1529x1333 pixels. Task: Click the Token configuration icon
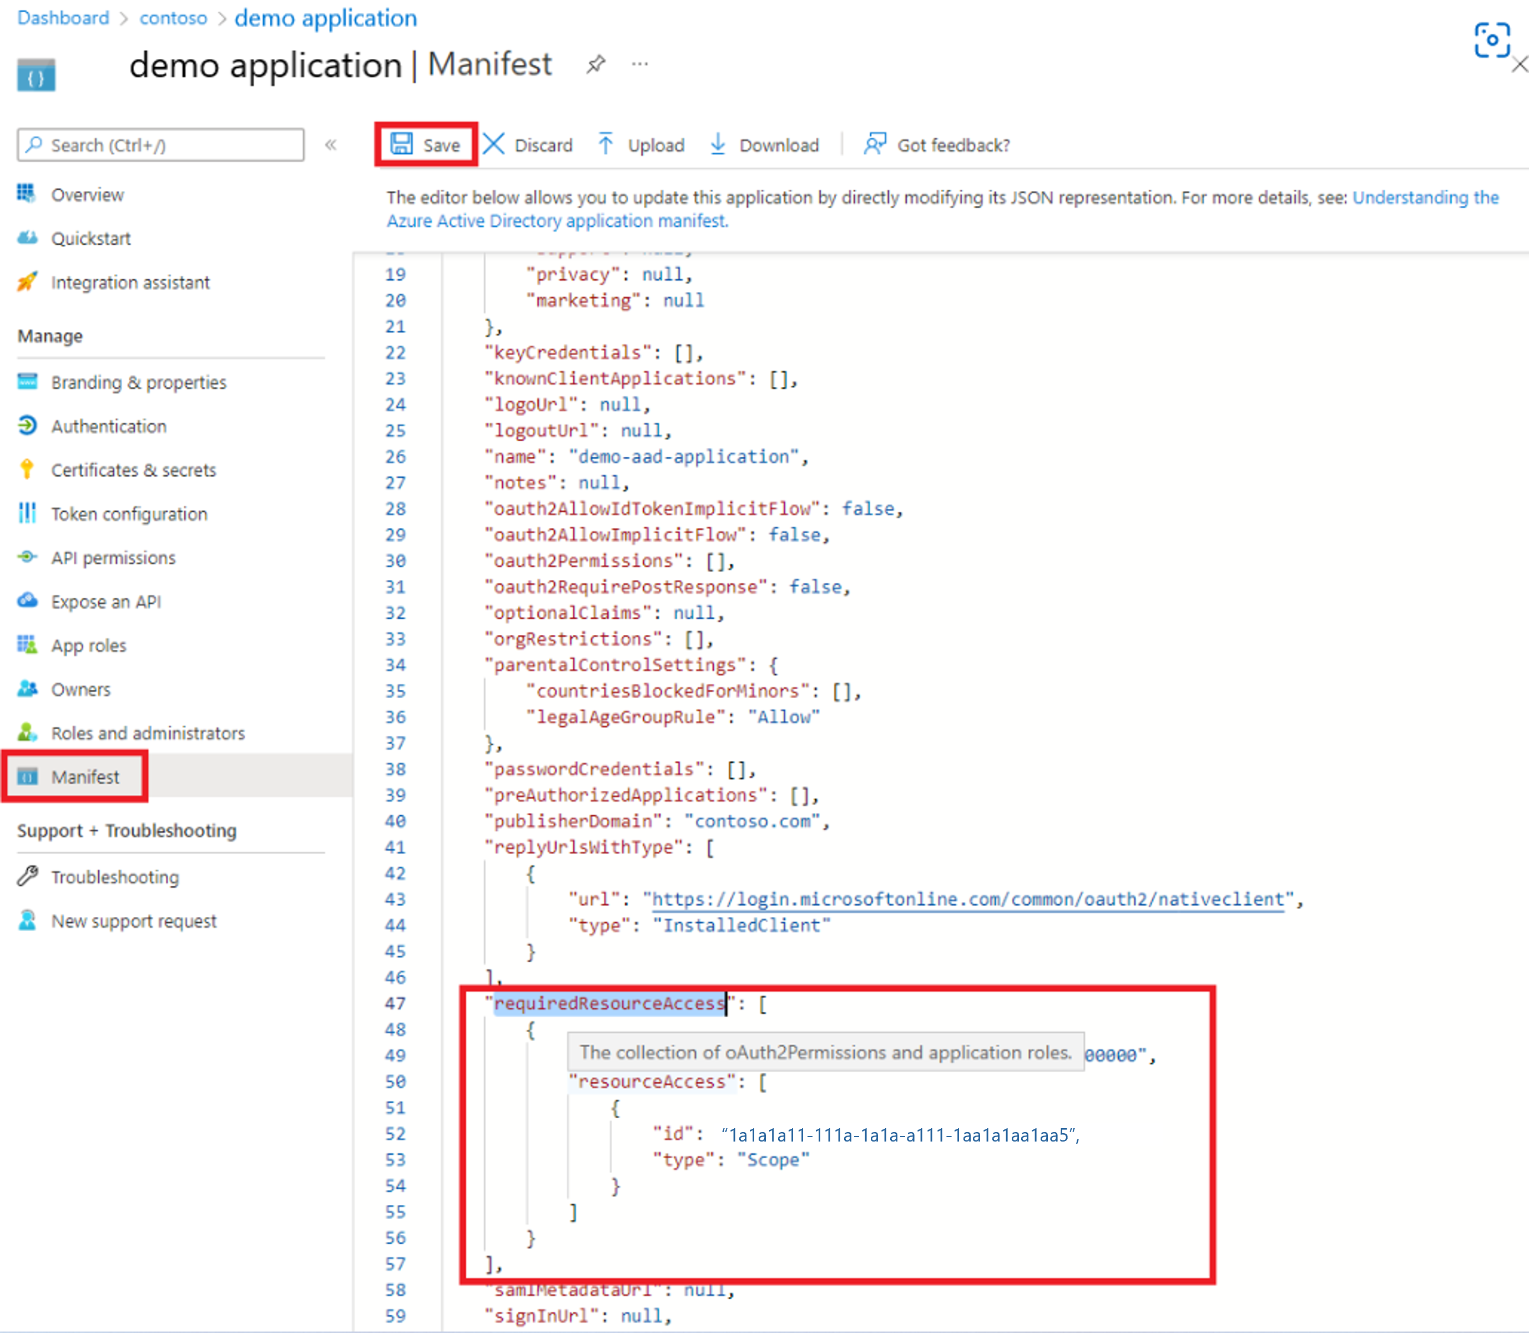27,513
